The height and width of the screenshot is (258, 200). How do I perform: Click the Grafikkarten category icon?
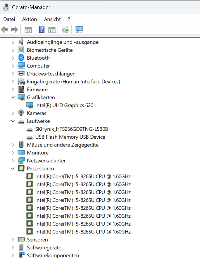[21, 97]
